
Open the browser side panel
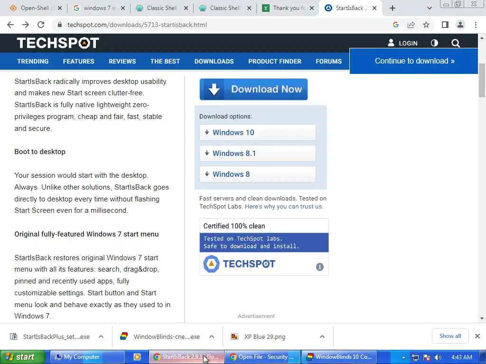point(445,25)
